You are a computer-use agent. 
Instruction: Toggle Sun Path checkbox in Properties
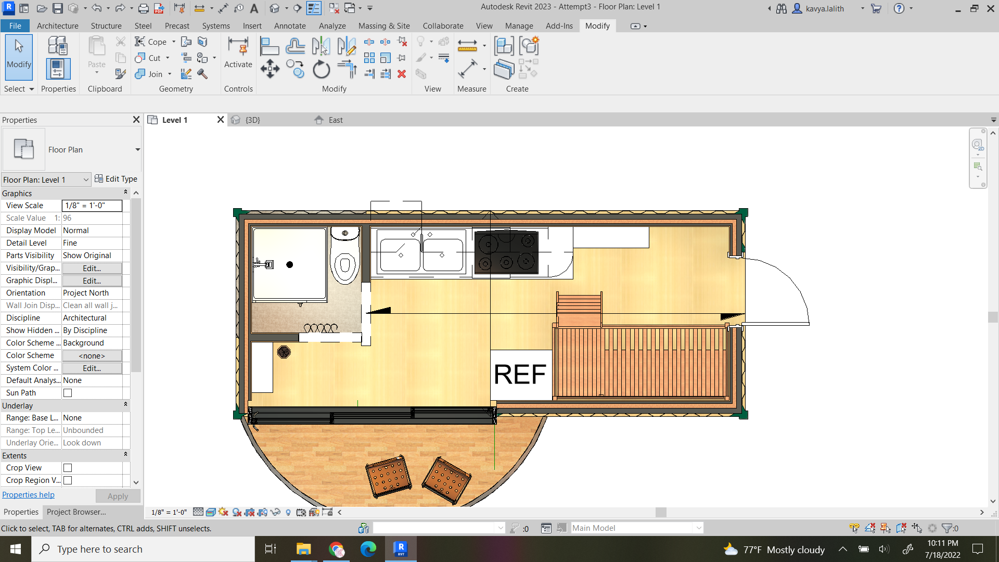click(67, 392)
